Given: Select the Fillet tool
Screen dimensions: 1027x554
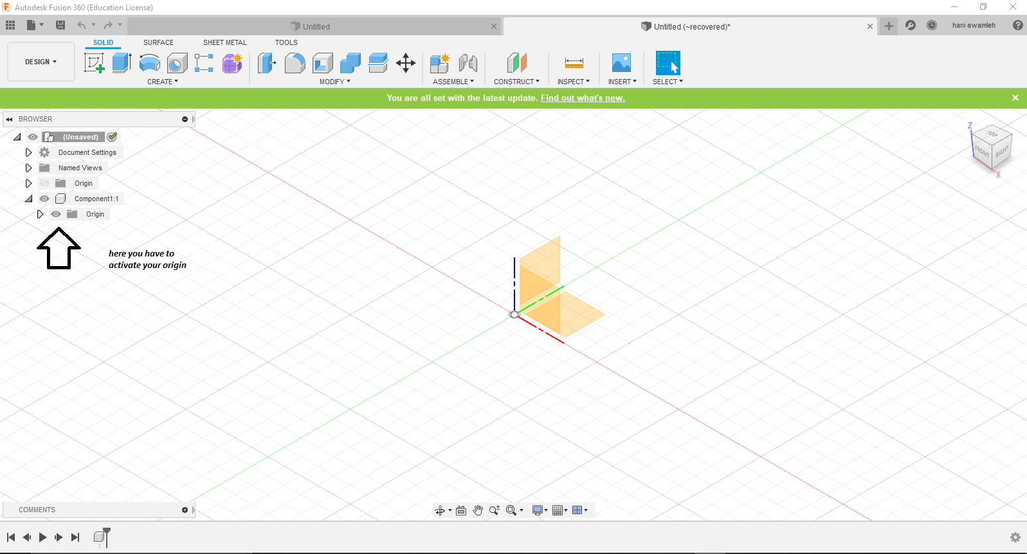Looking at the screenshot, I should point(295,63).
